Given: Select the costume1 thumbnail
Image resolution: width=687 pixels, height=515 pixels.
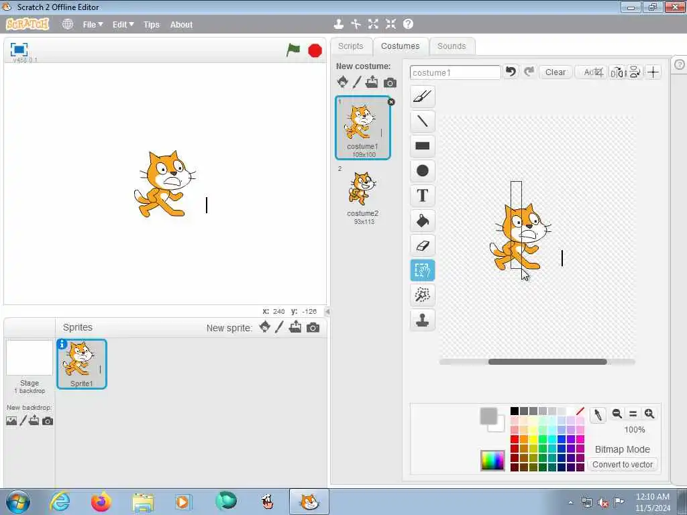Looking at the screenshot, I should pyautogui.click(x=363, y=127).
